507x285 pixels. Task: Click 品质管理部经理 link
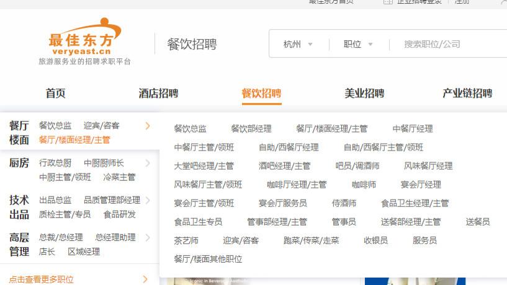[112, 200]
